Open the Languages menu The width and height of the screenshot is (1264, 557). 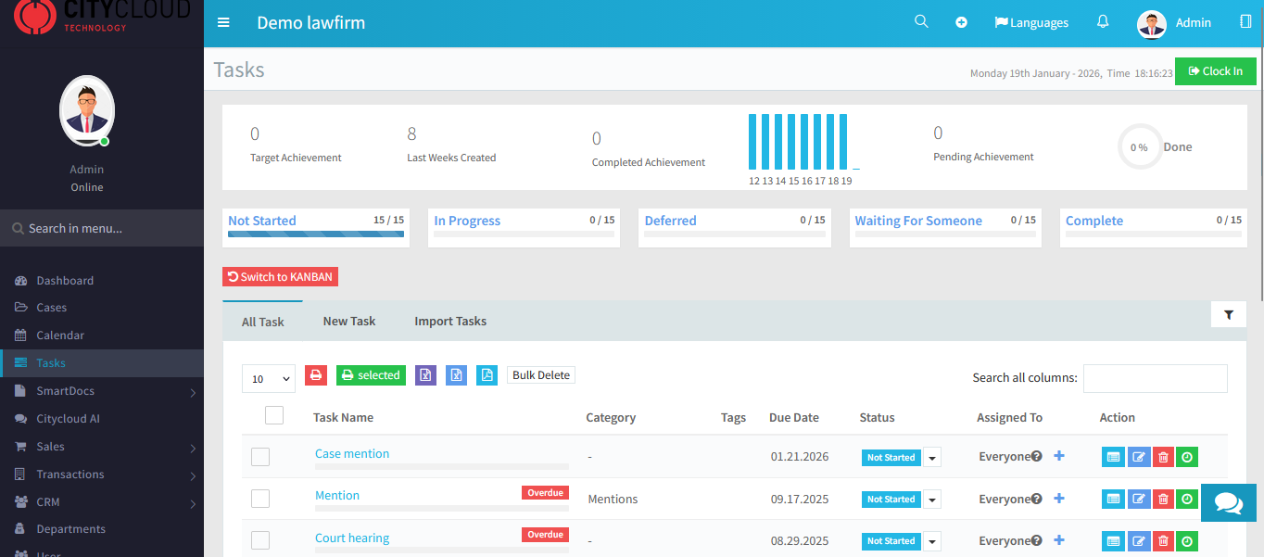(x=1031, y=22)
